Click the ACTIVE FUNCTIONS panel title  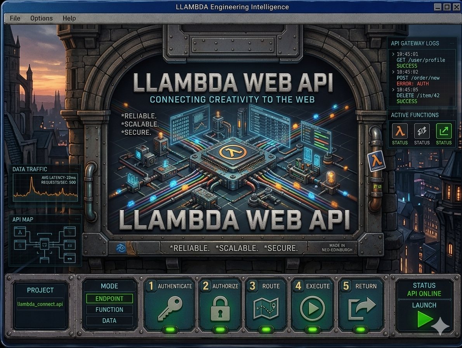pyautogui.click(x=415, y=115)
